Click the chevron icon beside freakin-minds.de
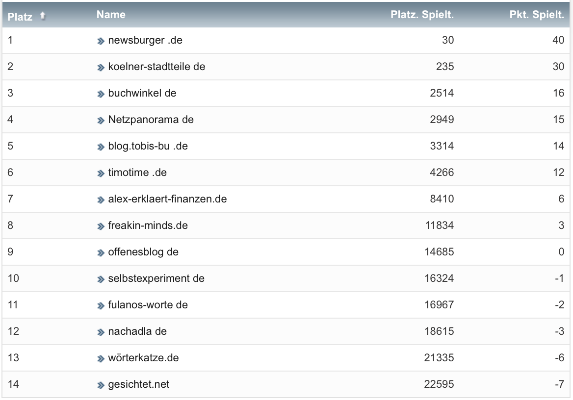This screenshot has width=573, height=400. pyautogui.click(x=101, y=226)
